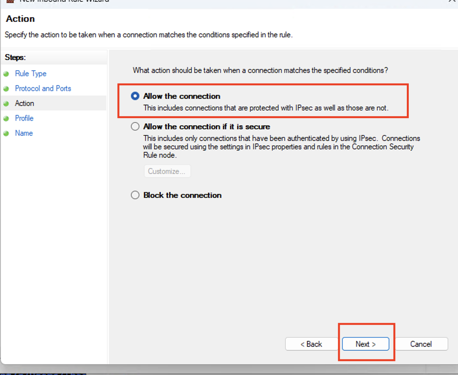
Task: Click the wizard firewall icon in title bar
Action: click(10, 1)
